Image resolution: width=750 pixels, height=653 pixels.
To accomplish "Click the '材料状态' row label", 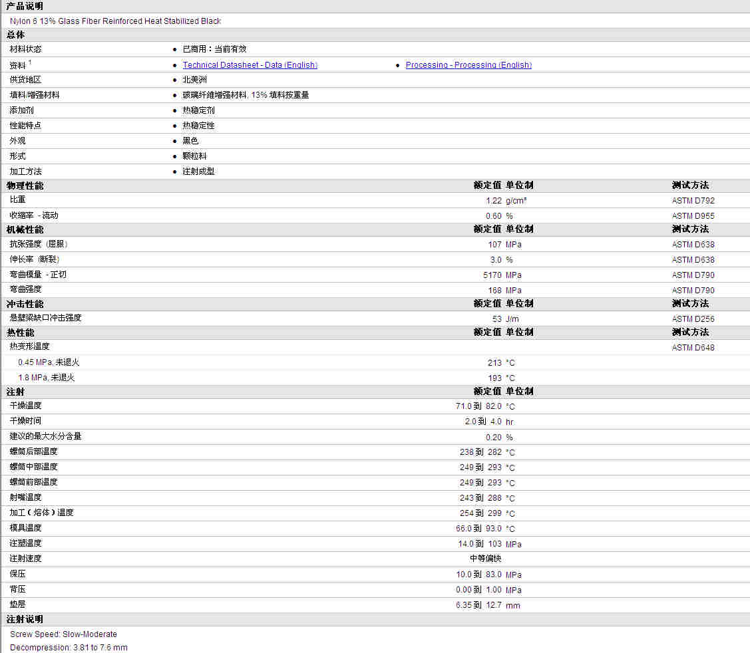I will click(x=25, y=49).
